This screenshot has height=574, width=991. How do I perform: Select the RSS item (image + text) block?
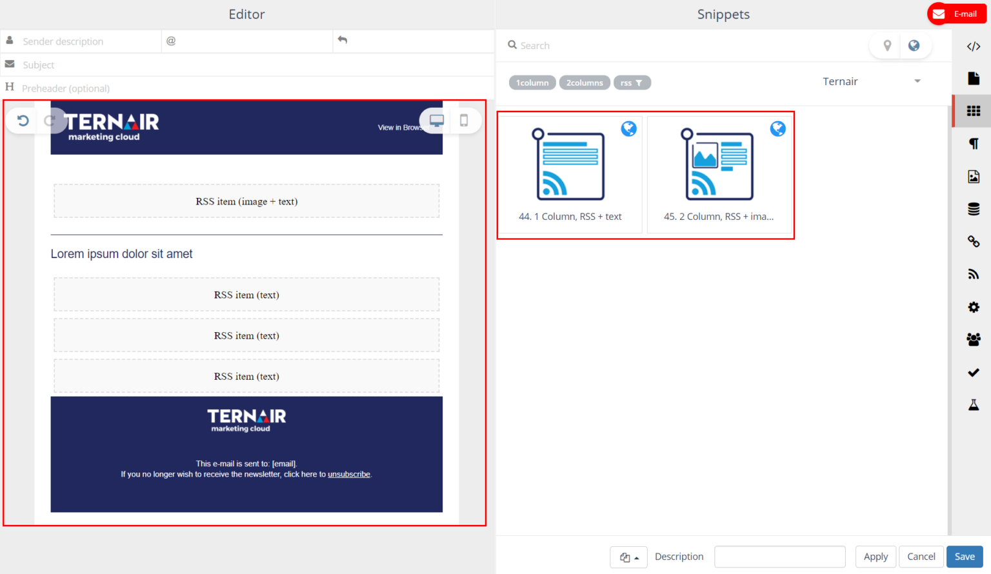coord(246,201)
